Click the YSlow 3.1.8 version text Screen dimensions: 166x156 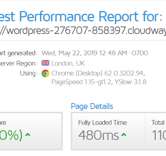coord(130,82)
